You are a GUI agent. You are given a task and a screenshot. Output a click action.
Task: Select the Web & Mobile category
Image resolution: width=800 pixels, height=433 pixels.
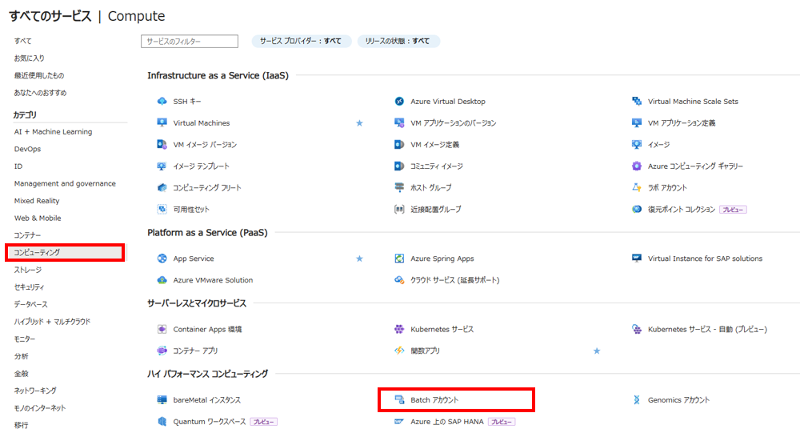point(38,218)
